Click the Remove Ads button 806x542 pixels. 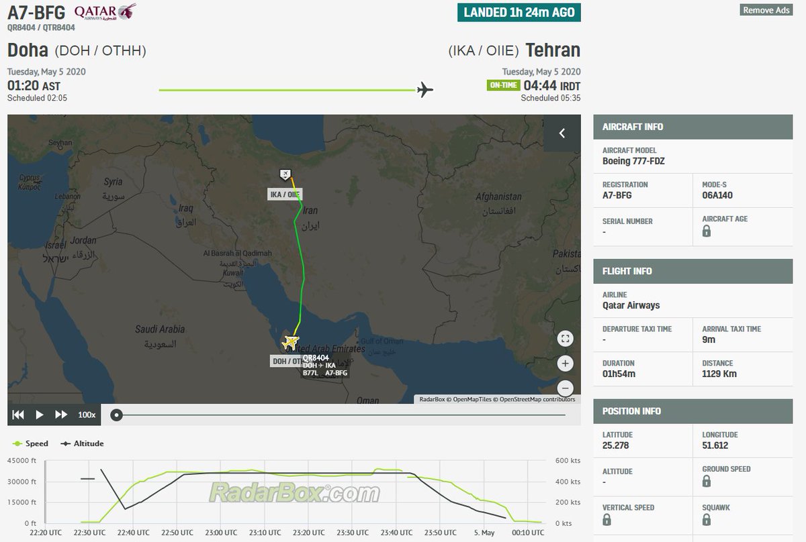pos(766,10)
